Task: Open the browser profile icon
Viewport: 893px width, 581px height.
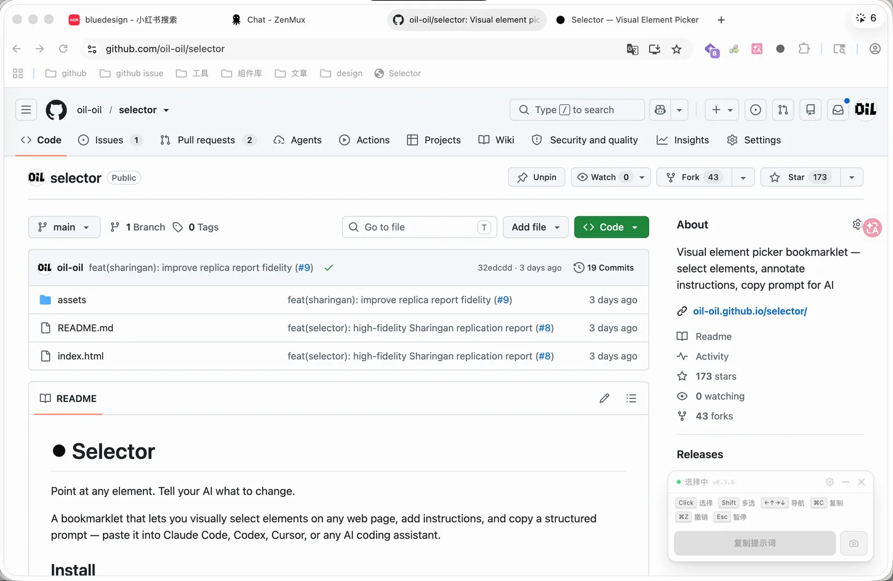Action: coord(875,49)
